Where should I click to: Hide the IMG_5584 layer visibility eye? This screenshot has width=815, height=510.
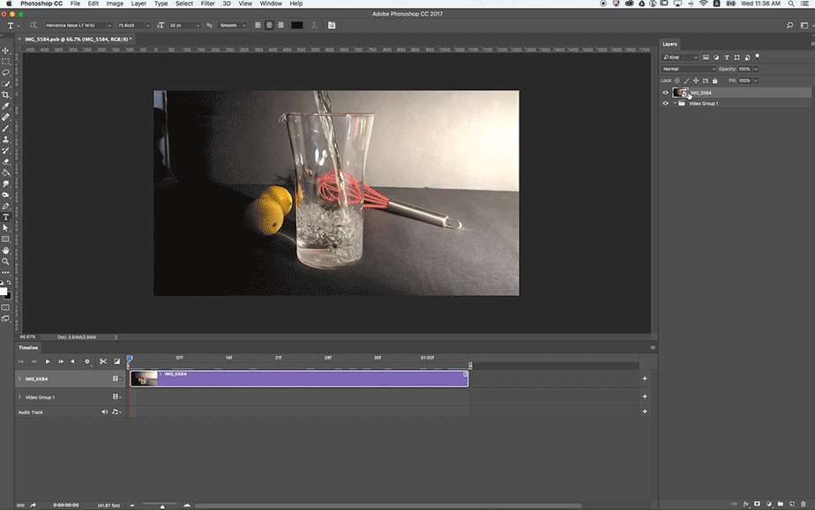pyautogui.click(x=665, y=92)
